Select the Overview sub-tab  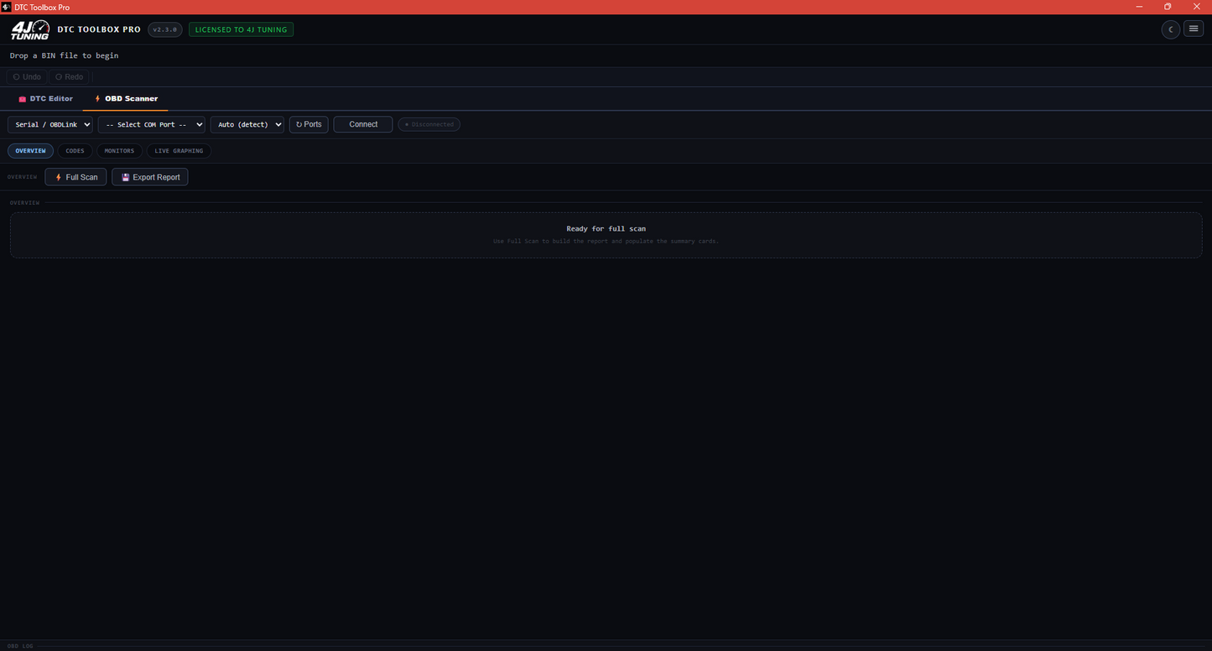pos(30,151)
